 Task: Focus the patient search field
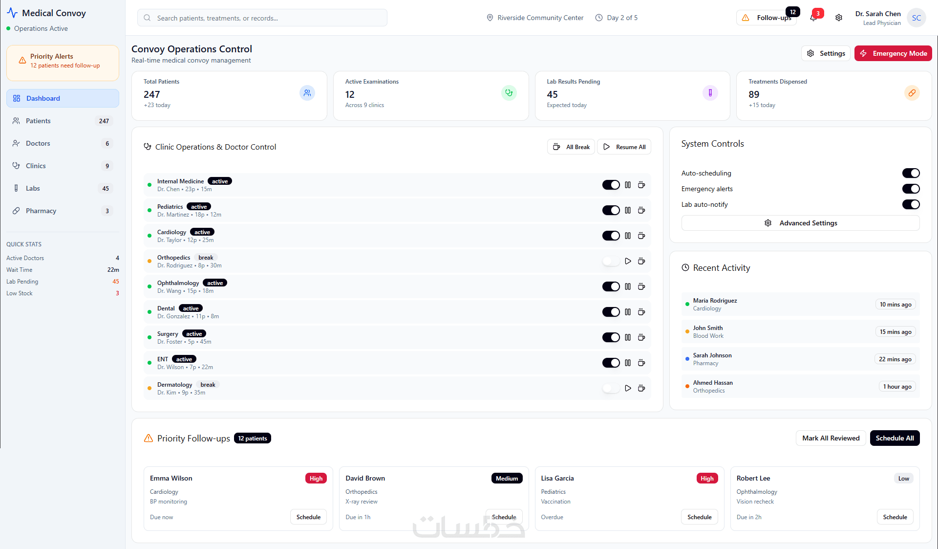point(262,19)
